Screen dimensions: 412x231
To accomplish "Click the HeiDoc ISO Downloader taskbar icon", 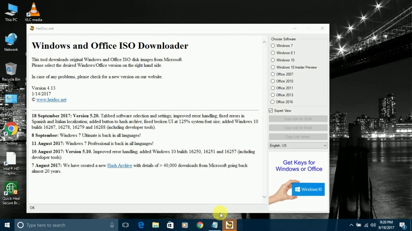I will (229, 225).
